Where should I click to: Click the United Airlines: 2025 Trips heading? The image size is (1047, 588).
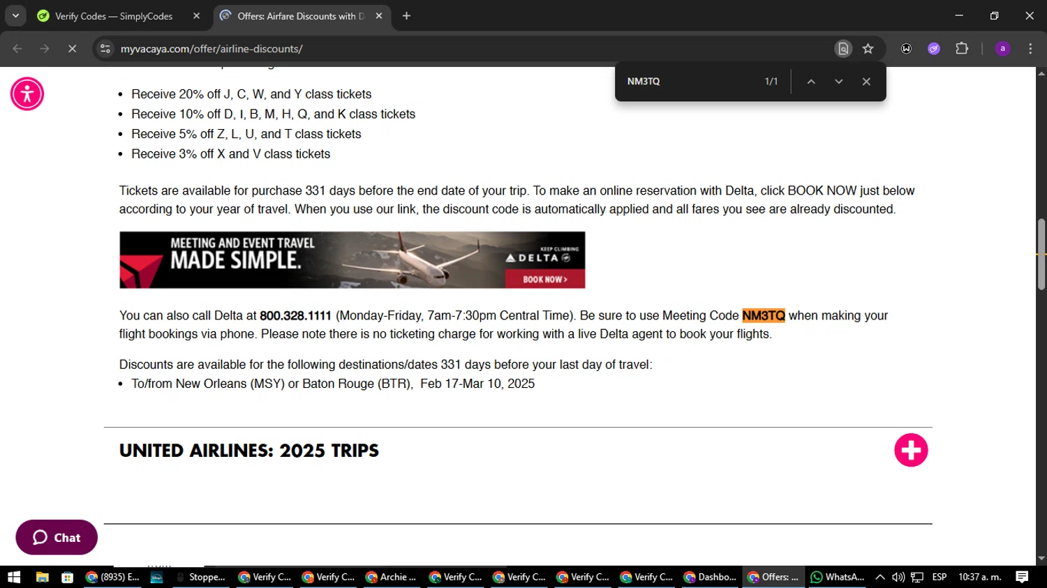coord(249,451)
